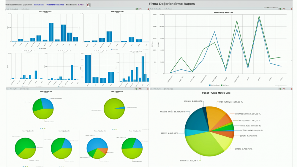This screenshot has width=297, height=167.
Task: Refresh the bottom-left pie charts panel
Action: tap(136, 89)
